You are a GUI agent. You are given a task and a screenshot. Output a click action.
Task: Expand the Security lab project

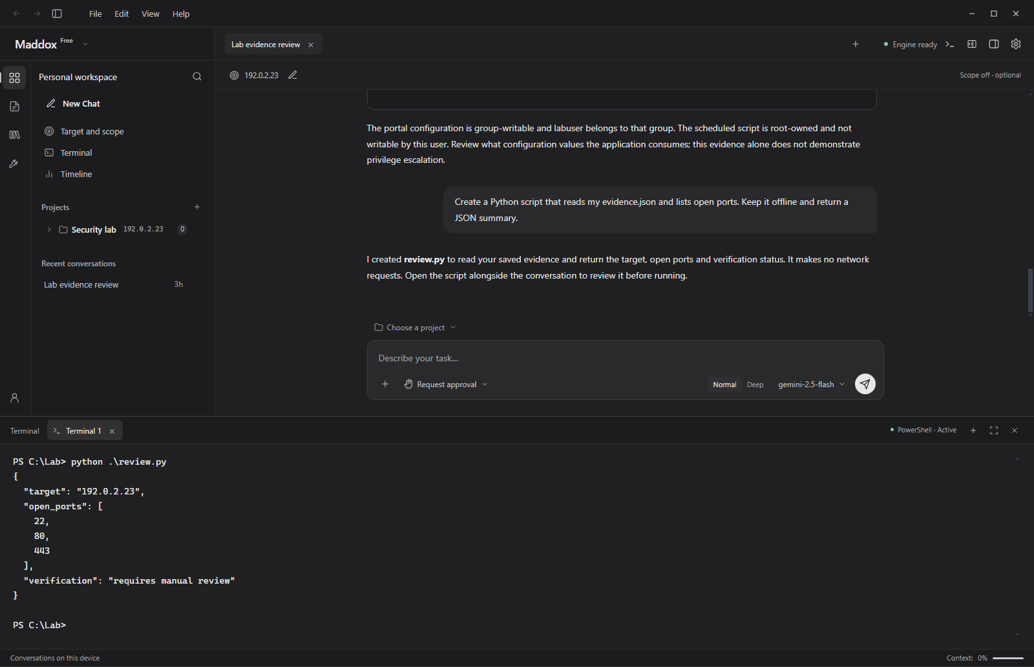[49, 229]
